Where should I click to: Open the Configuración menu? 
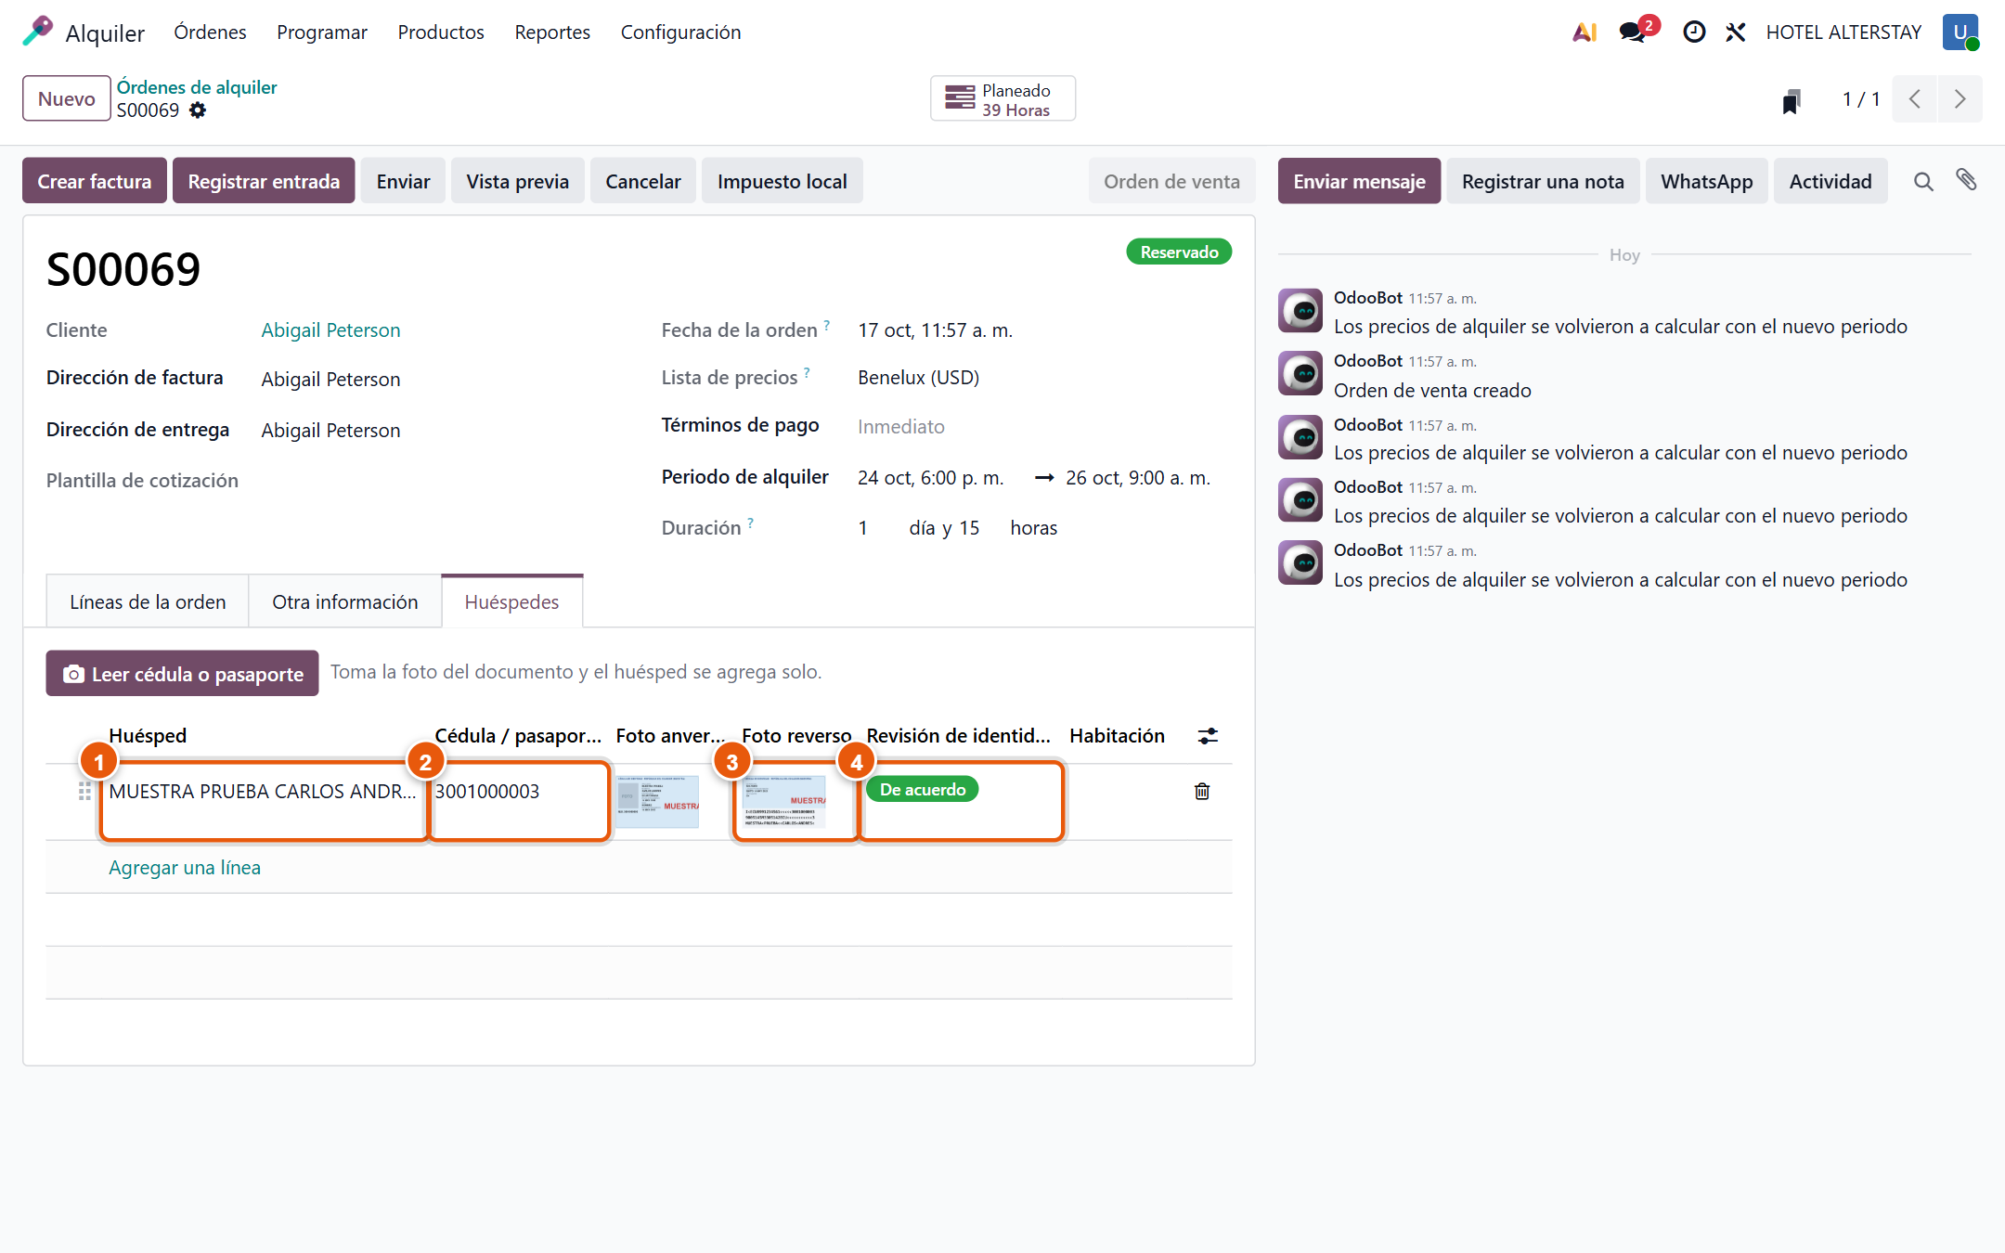click(x=680, y=32)
